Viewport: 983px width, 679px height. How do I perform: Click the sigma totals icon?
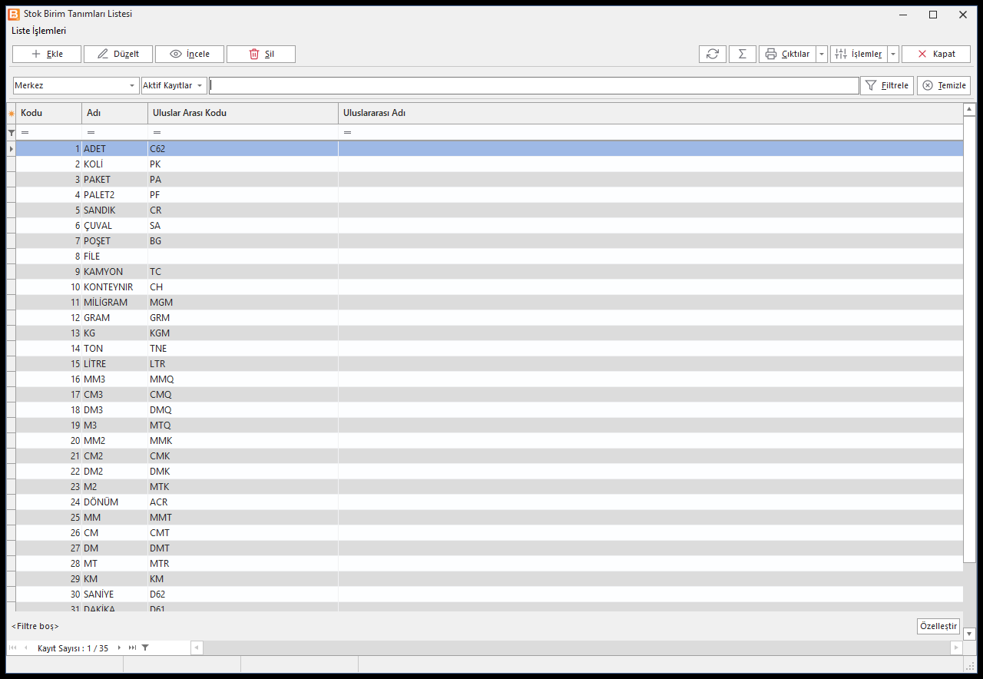743,54
